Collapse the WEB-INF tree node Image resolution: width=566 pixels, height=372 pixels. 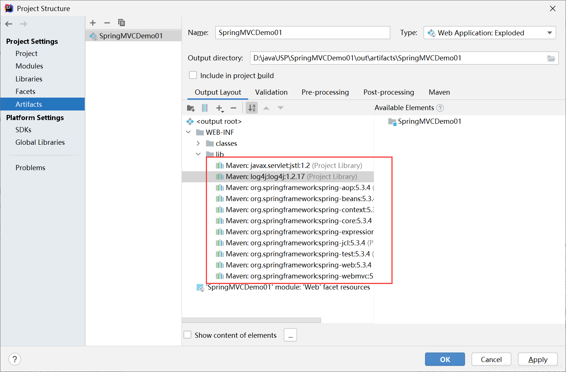pyautogui.click(x=189, y=132)
